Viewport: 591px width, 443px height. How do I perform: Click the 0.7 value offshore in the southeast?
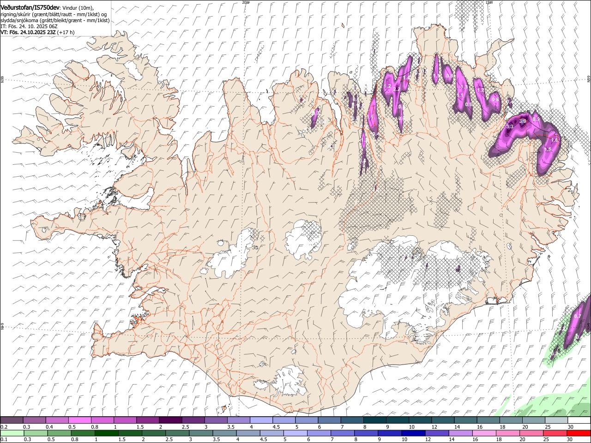pos(578,316)
